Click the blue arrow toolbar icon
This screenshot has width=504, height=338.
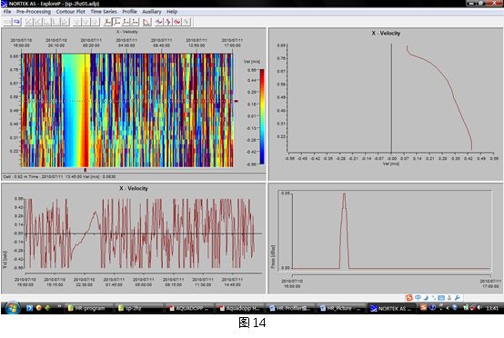click(x=16, y=22)
